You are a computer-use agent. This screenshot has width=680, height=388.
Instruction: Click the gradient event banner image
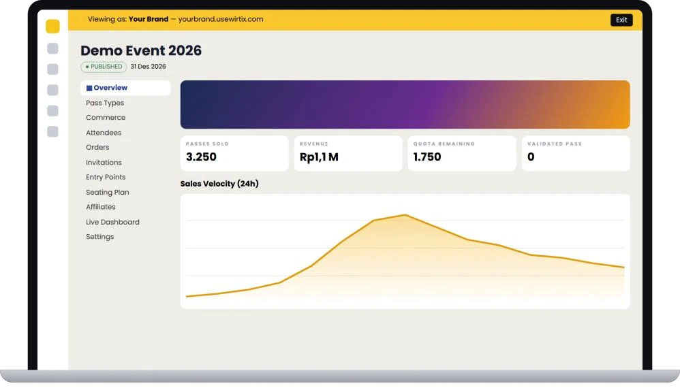pyautogui.click(x=405, y=104)
